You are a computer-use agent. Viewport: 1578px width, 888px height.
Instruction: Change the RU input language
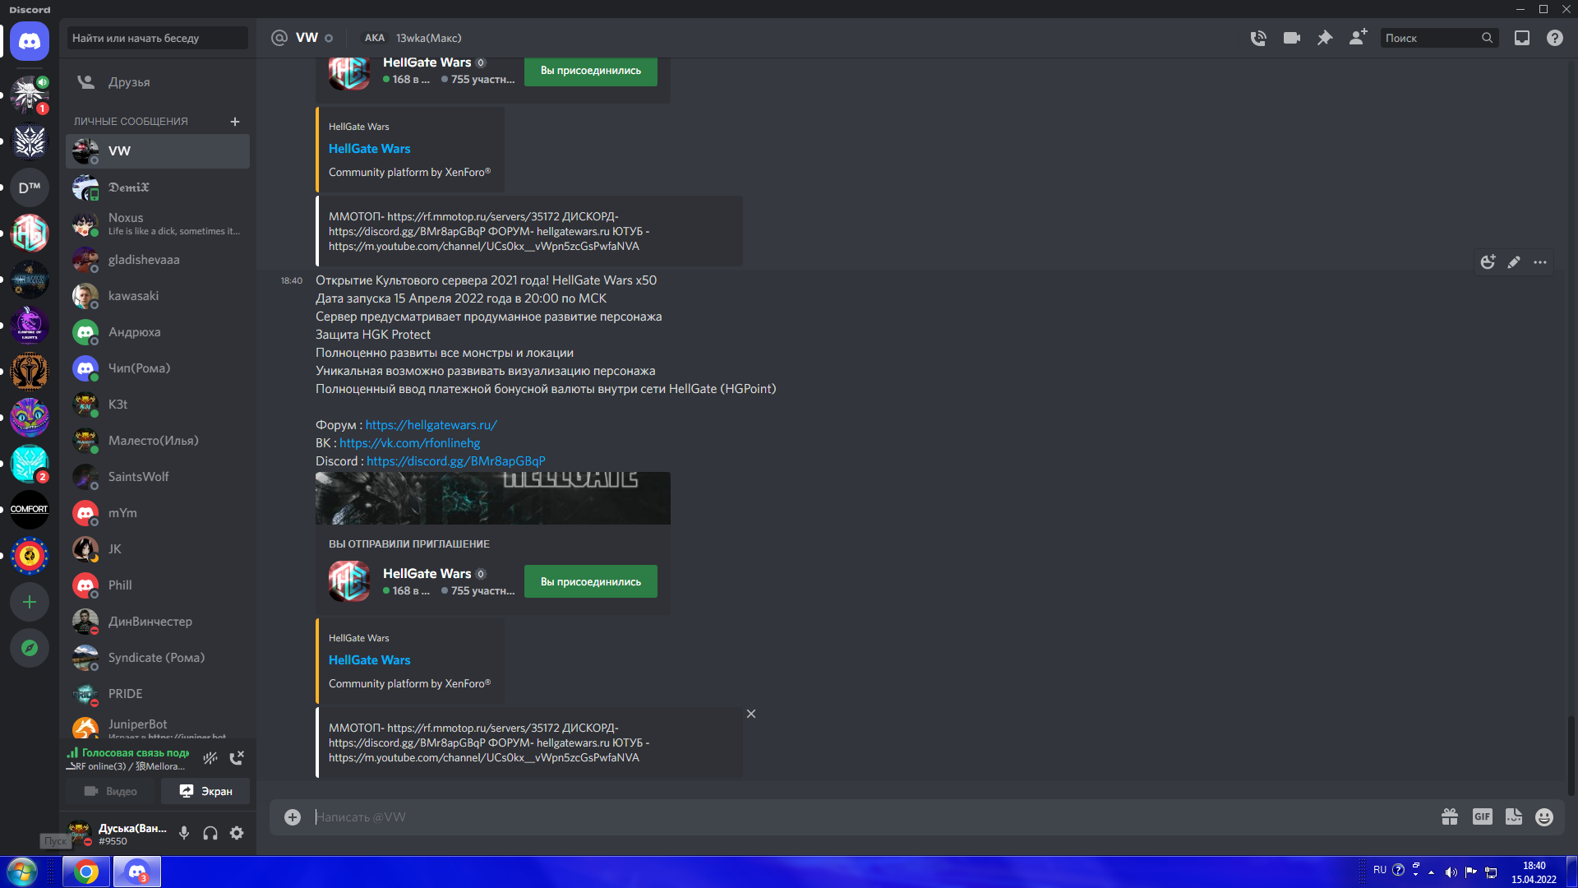tap(1380, 870)
